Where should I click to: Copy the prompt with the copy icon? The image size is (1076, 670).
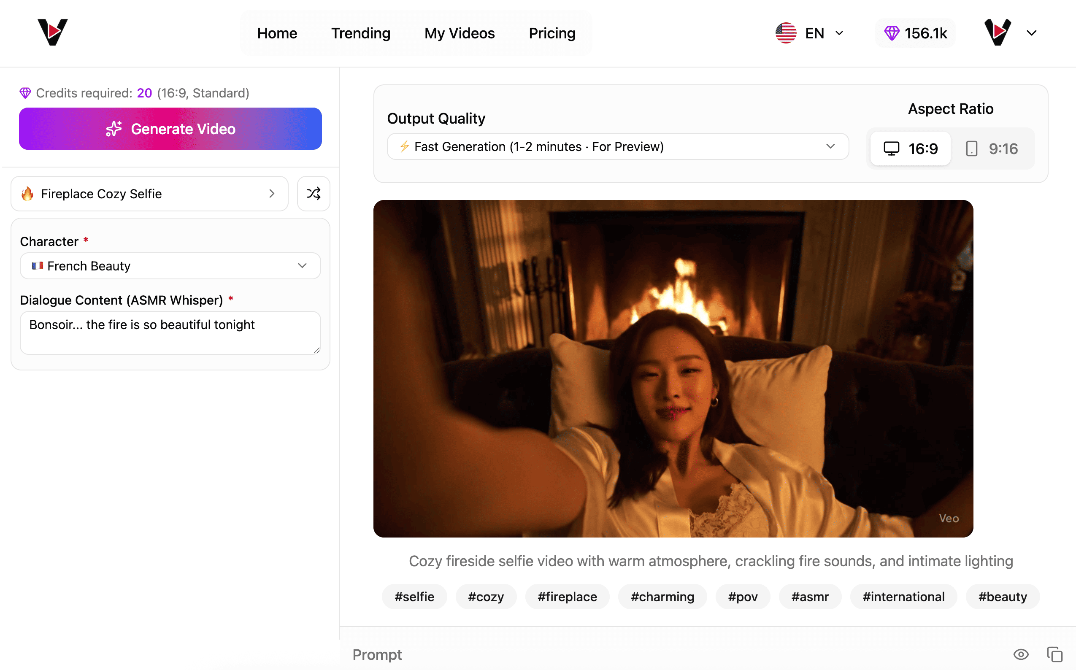coord(1055,654)
